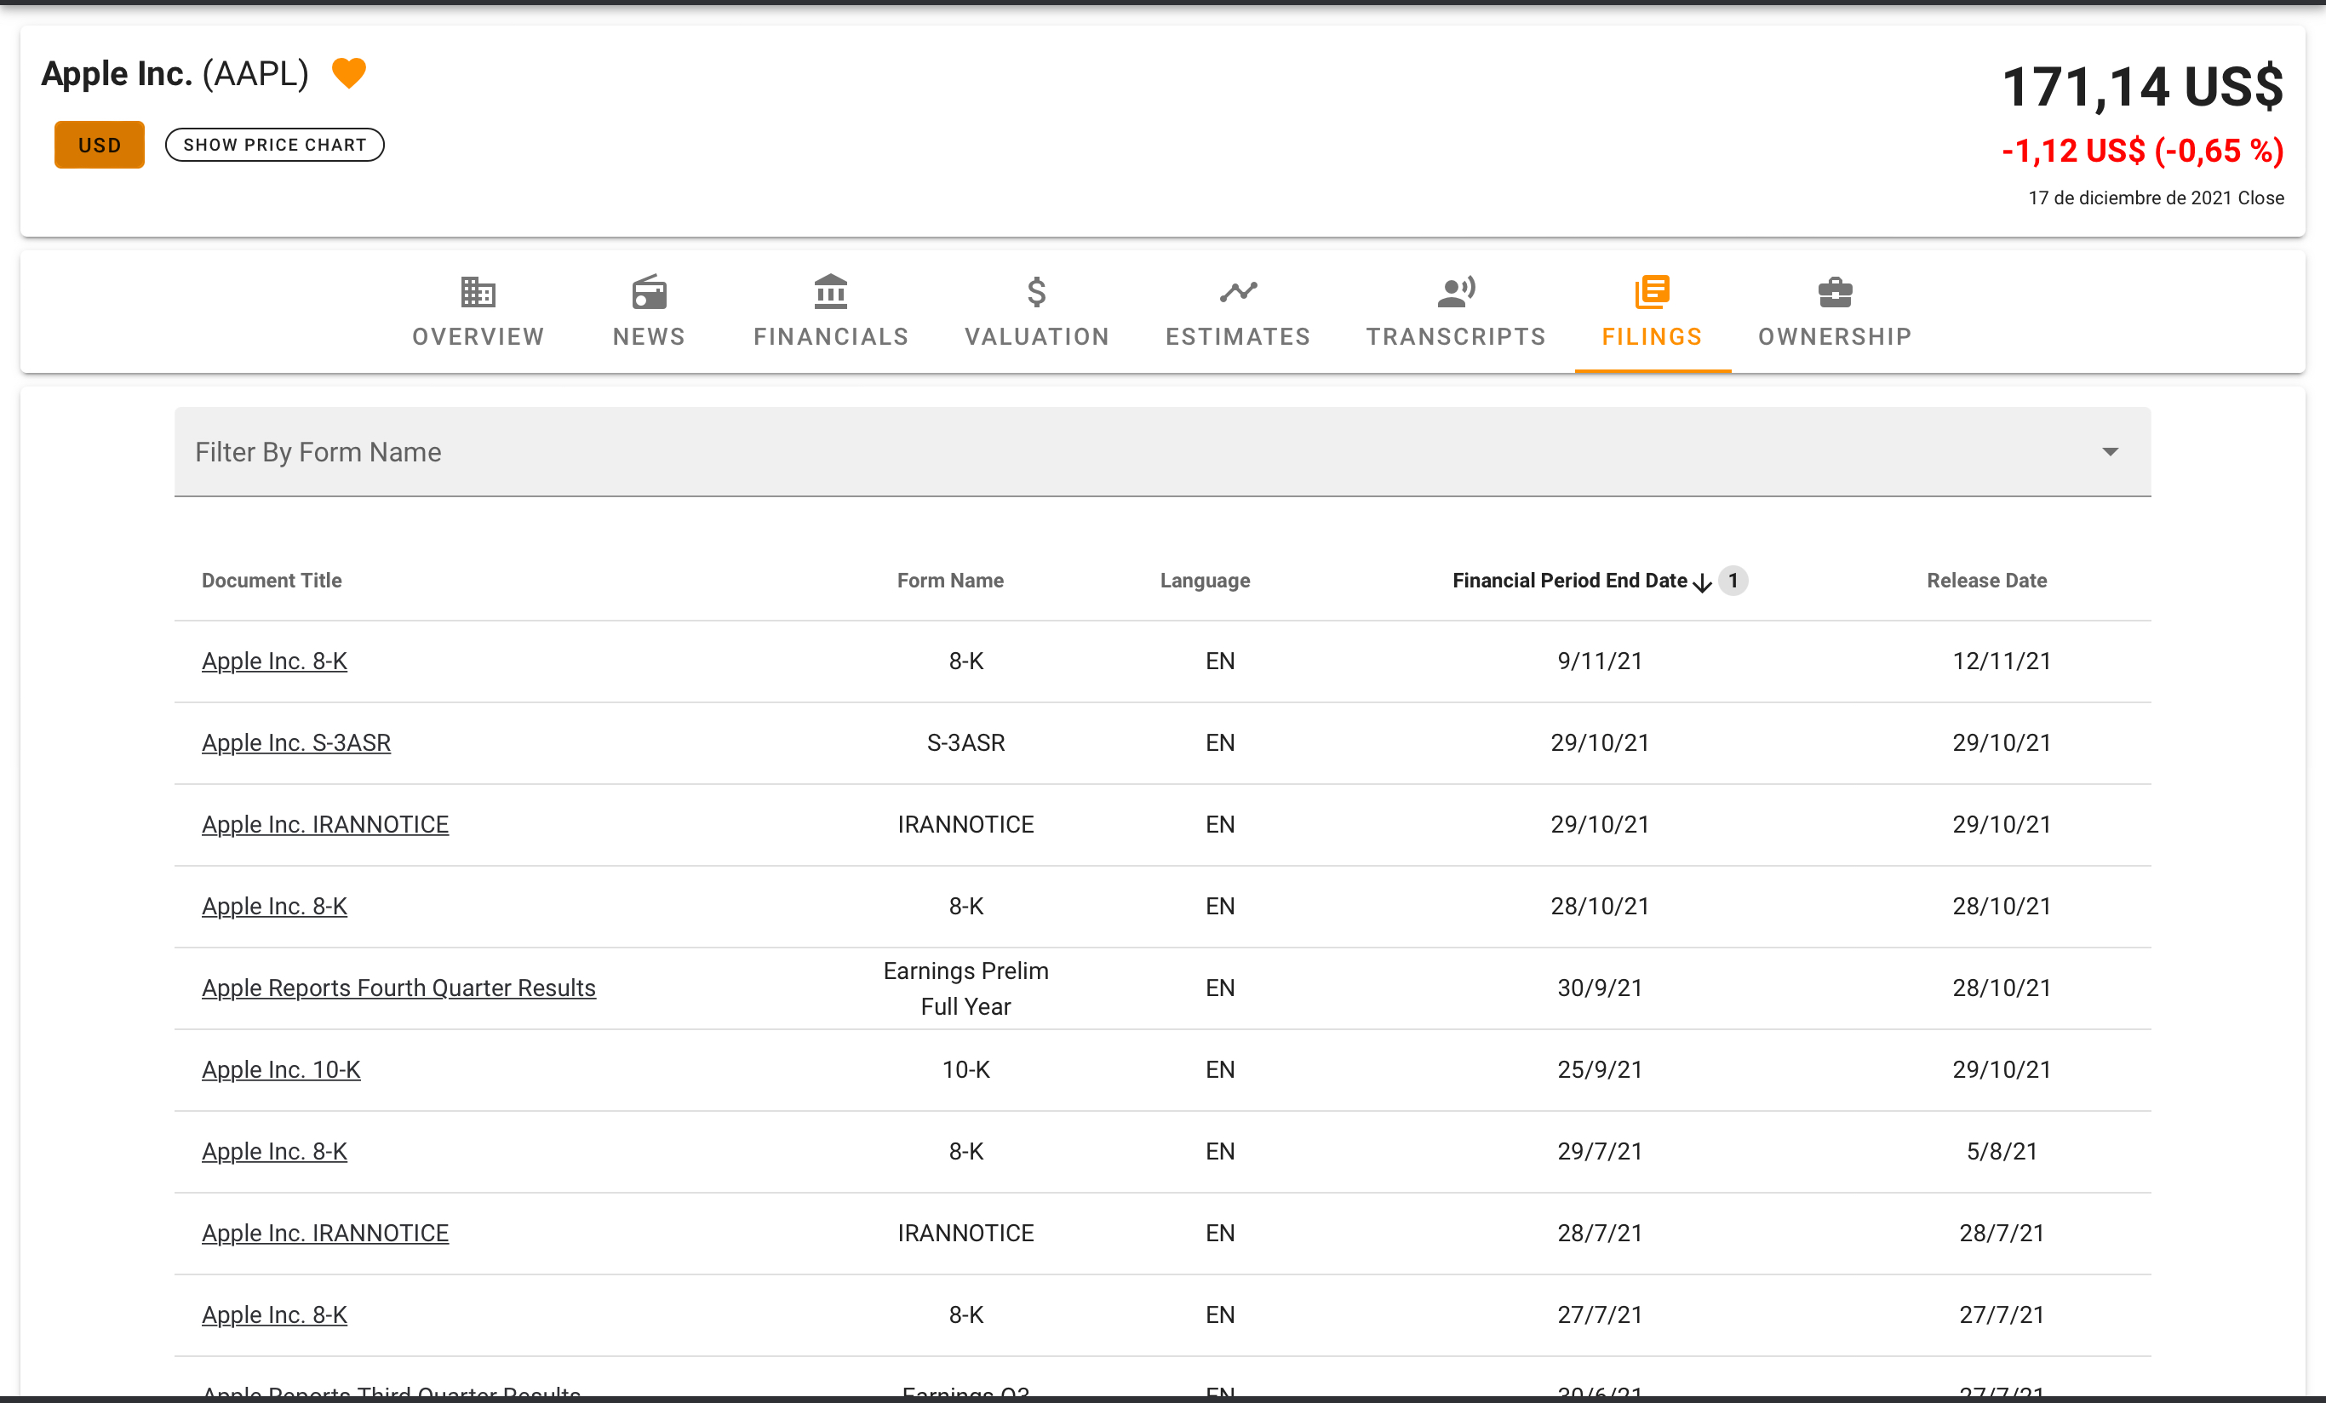Open the Apple Inc. S-3ASR filing
This screenshot has height=1403, width=2326.
[x=295, y=743]
